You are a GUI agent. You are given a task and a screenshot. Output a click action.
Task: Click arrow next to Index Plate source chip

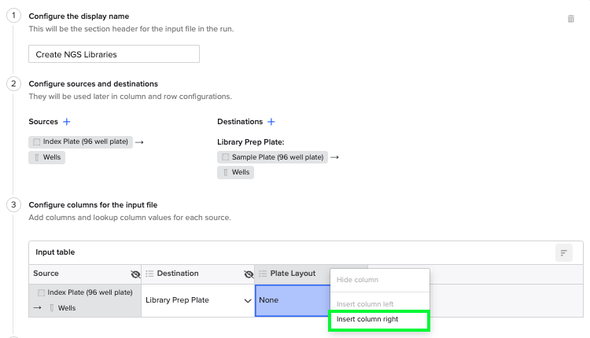click(x=139, y=142)
